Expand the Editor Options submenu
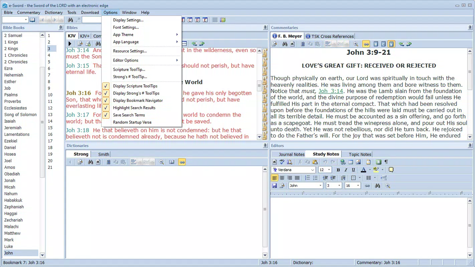 [x=142, y=60]
